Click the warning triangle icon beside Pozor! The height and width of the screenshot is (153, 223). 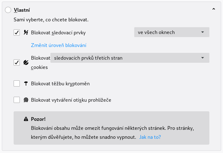coord(26,119)
